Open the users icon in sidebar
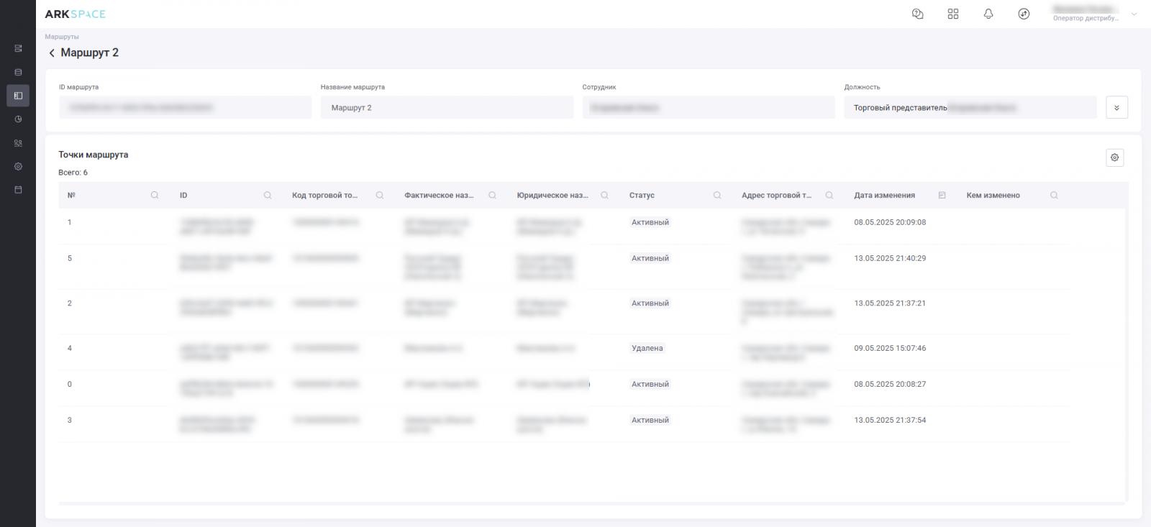Viewport: 1151px width, 527px height. (18, 143)
